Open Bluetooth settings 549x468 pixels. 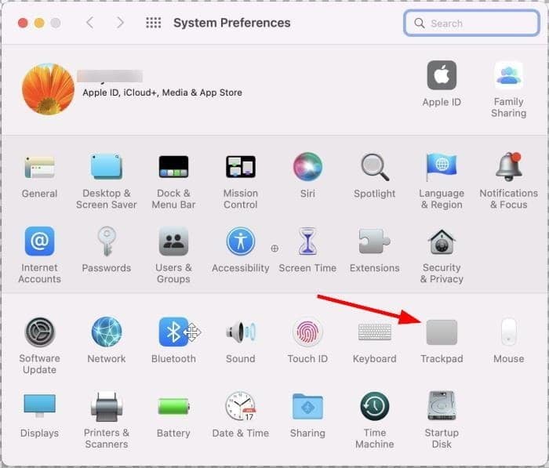point(173,333)
